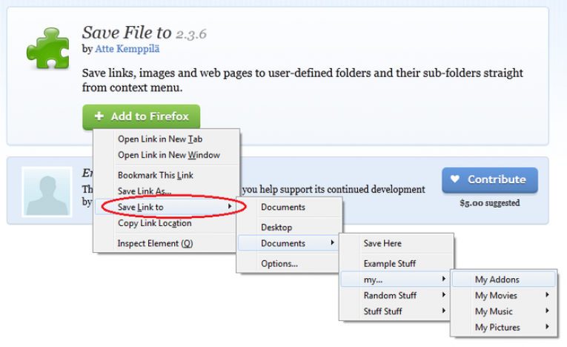Expand the highlighted Documents folder submenu
This screenshot has width=567, height=347.
pyautogui.click(x=288, y=243)
